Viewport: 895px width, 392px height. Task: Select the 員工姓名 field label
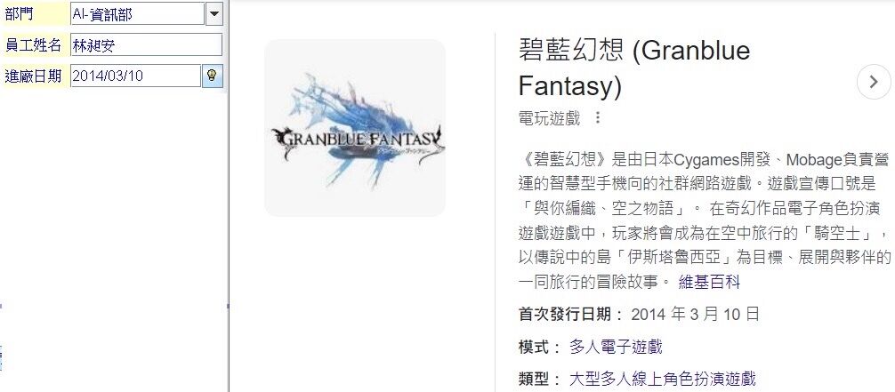[33, 45]
